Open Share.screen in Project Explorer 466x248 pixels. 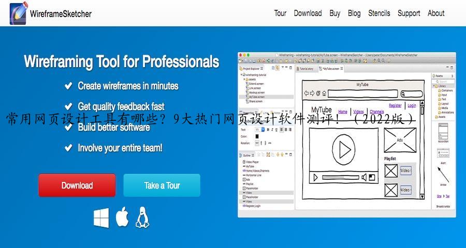(254, 101)
